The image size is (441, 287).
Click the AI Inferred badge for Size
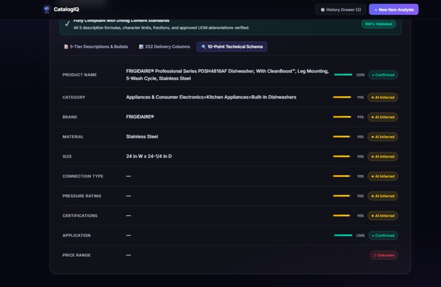point(383,157)
